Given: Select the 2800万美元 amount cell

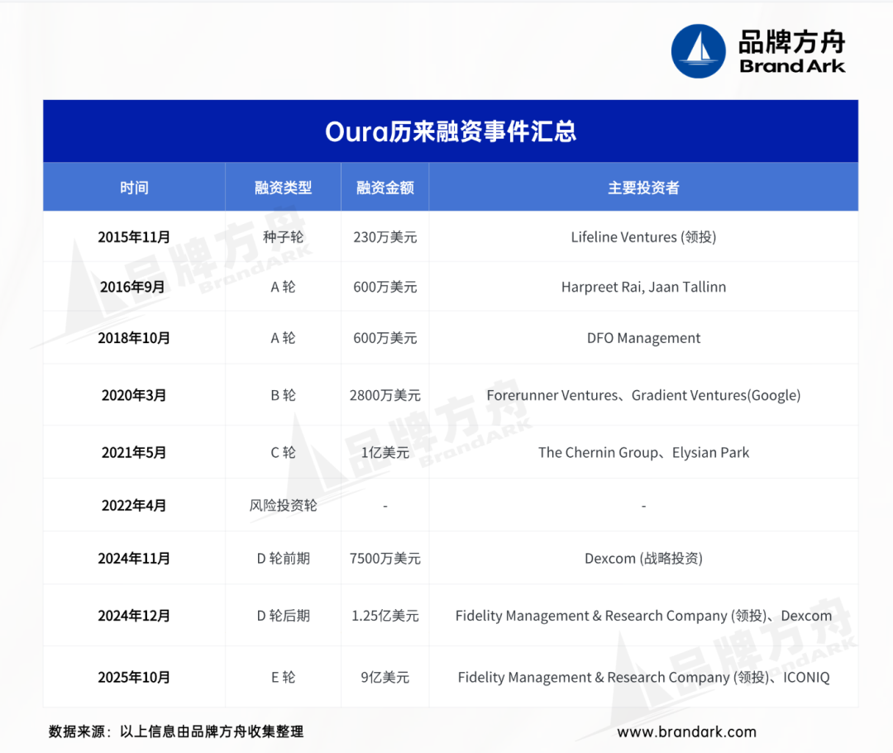Looking at the screenshot, I should [x=385, y=395].
